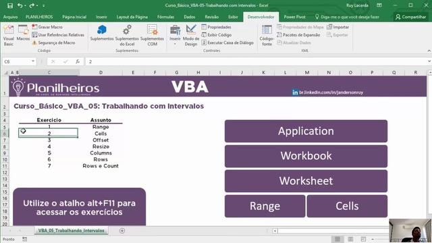Click the purple Range button
This screenshot has height=243, width=432.
click(265, 206)
